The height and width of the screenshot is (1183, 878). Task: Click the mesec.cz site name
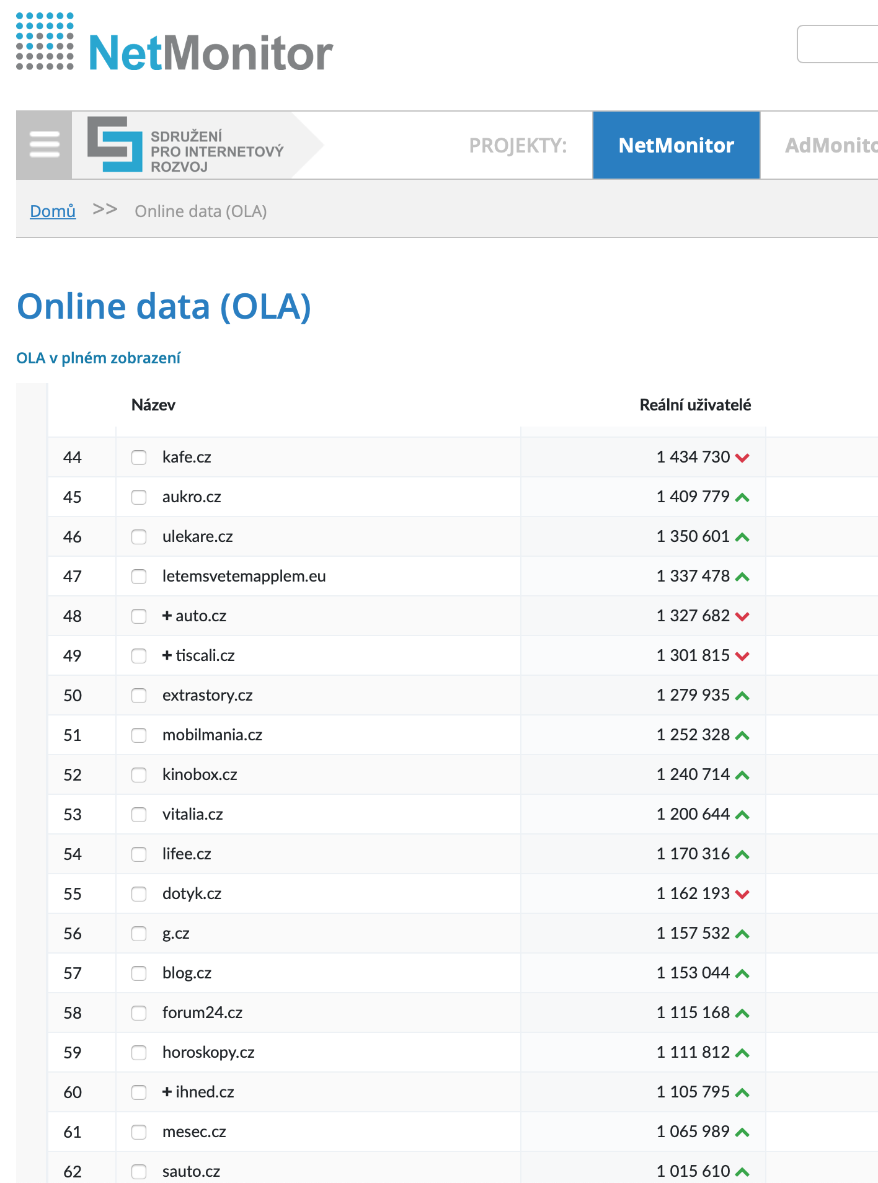194,1132
